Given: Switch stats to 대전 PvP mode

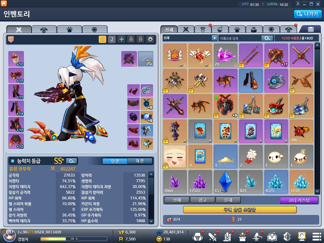Looking at the screenshot, I should tap(140, 161).
